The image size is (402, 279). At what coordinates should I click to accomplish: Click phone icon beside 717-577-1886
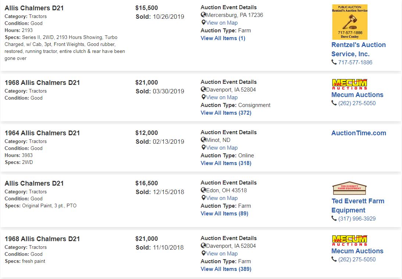(x=334, y=62)
